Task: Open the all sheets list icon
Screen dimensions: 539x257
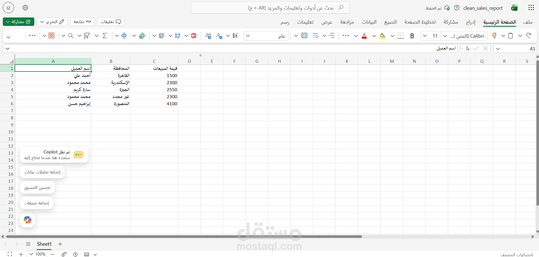Action: pyautogui.click(x=28, y=244)
